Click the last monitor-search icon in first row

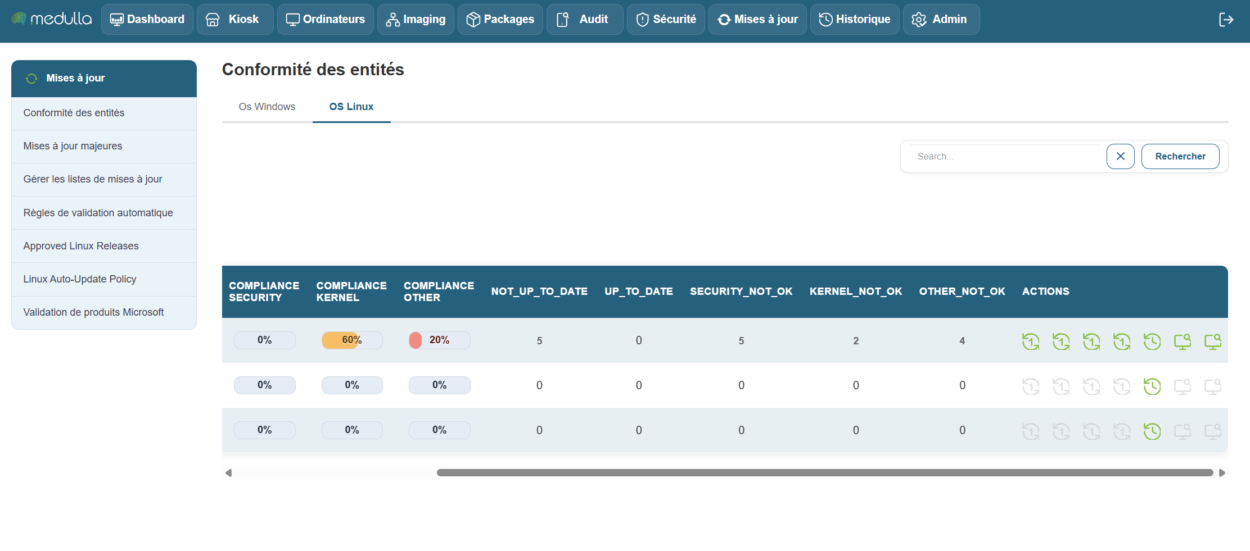[1213, 341]
